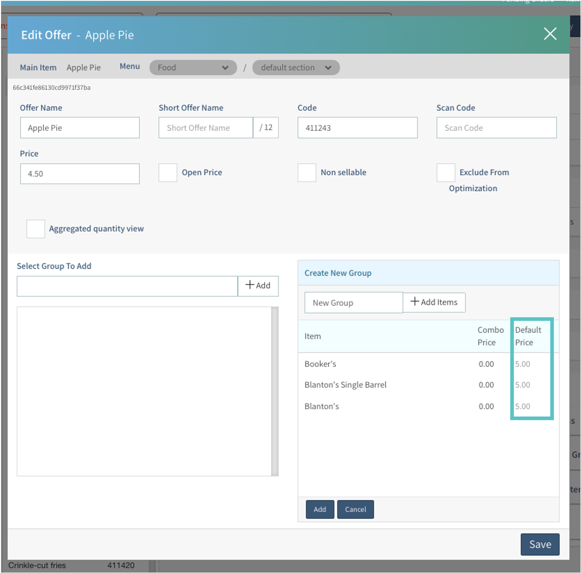Toggle Exclude From Optimization checkbox
Screen dimensions: 581x573
(x=445, y=173)
